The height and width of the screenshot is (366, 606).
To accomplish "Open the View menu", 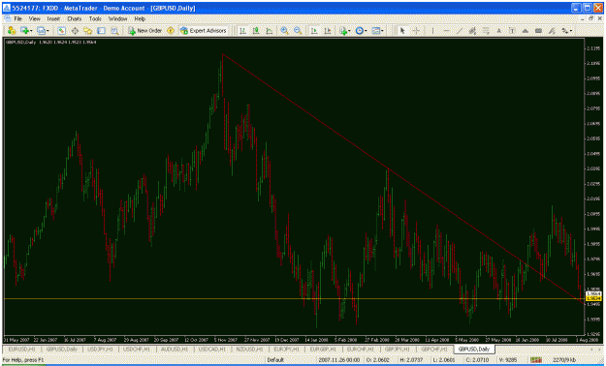I will (x=34, y=18).
